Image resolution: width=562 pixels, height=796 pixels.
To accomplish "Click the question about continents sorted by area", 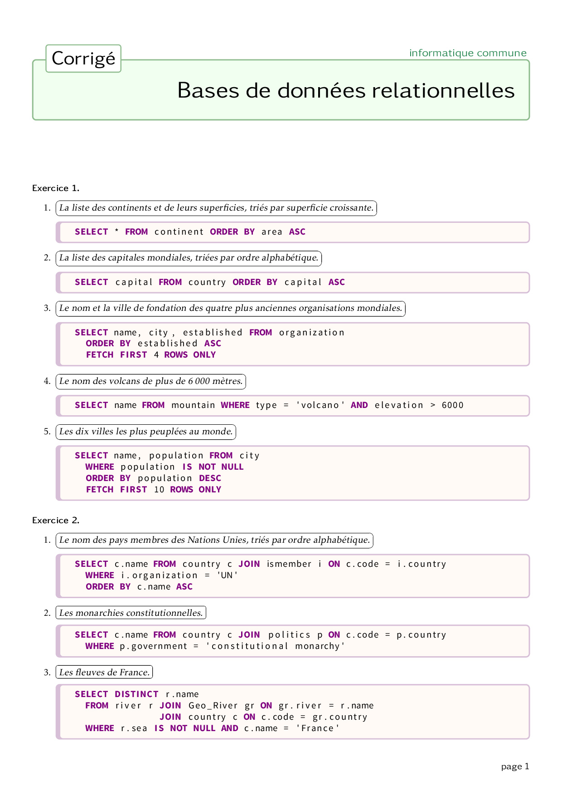I will (216, 208).
